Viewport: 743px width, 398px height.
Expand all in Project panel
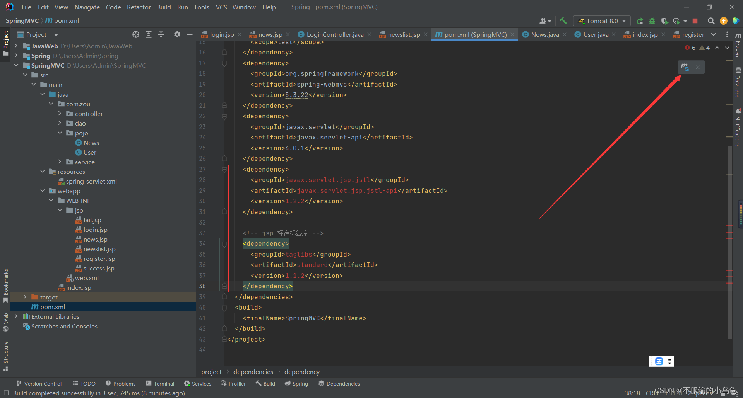149,34
